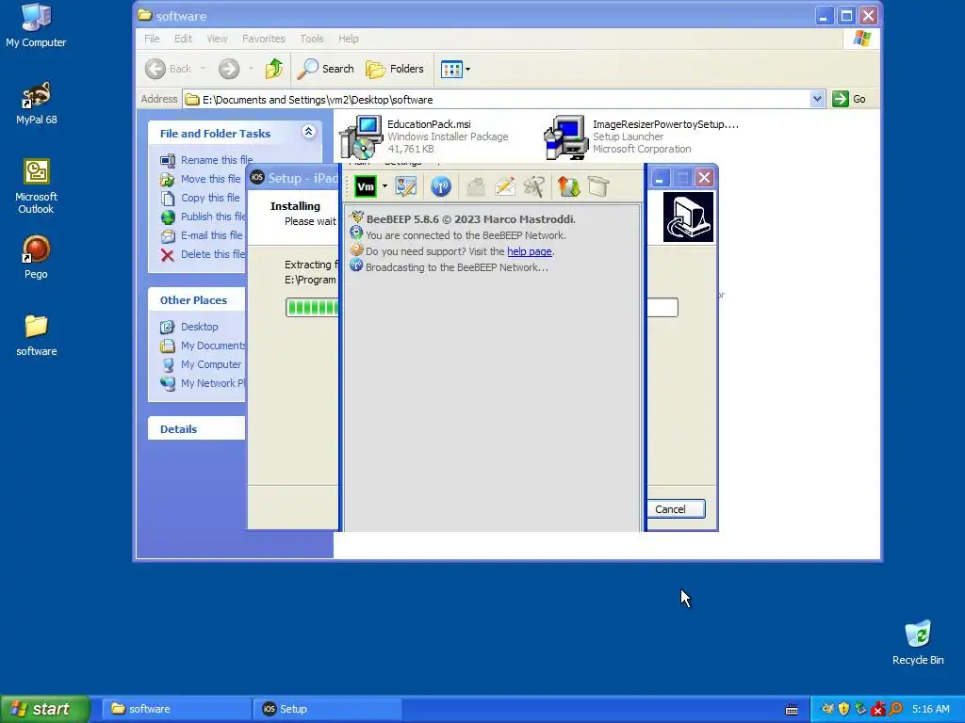Click the installation progress bar in Setup

(x=312, y=308)
